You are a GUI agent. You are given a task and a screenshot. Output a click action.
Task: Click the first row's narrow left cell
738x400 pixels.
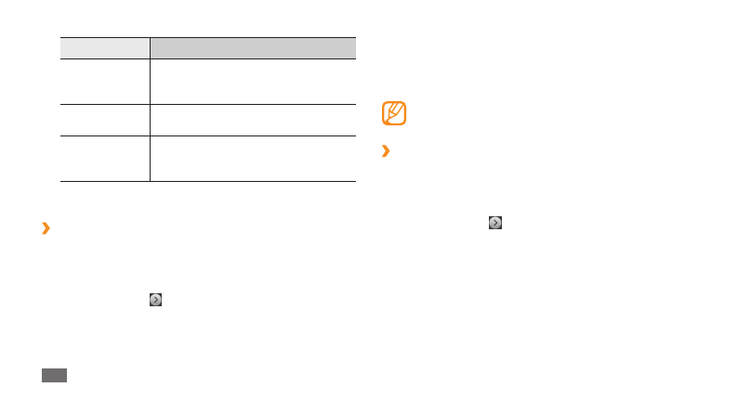(x=105, y=81)
